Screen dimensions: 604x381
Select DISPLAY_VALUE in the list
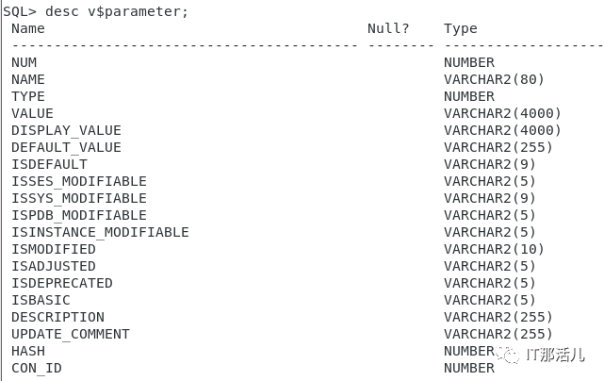click(x=66, y=130)
